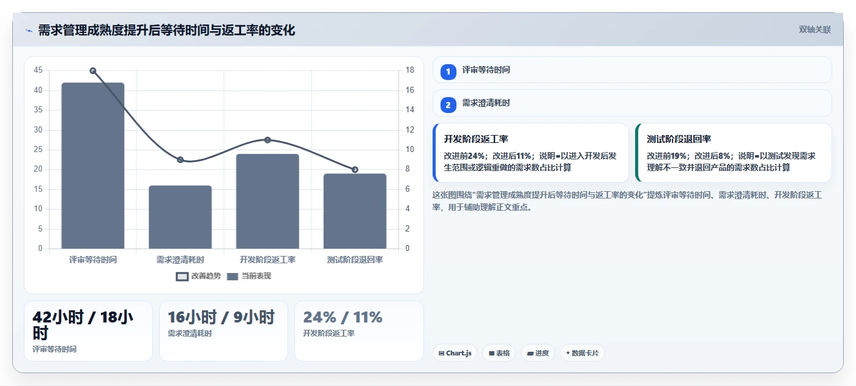This screenshot has width=856, height=386.
Task: Click the right axis value 18
Action: coord(410,71)
